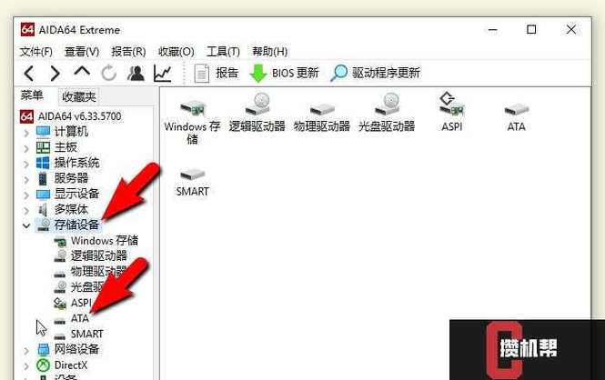Maximize the AIDA64 Extreme window

531,30
